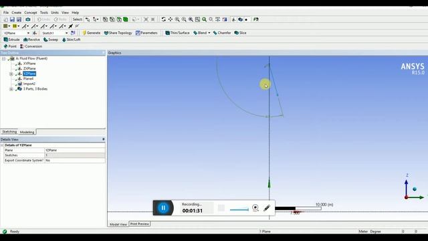Collapse the Details of YZPlane section

point(2,145)
